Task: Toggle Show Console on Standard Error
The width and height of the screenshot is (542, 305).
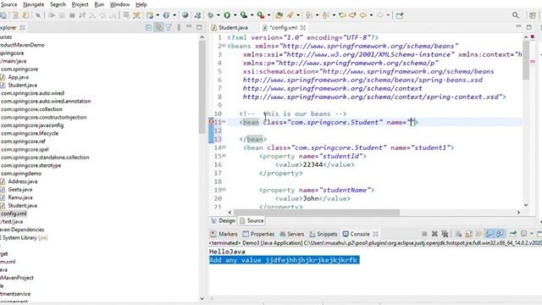Action: click(500, 234)
